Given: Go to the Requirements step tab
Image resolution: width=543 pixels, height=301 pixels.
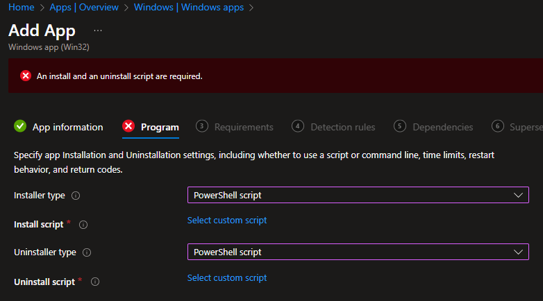Looking at the screenshot, I should [x=243, y=127].
